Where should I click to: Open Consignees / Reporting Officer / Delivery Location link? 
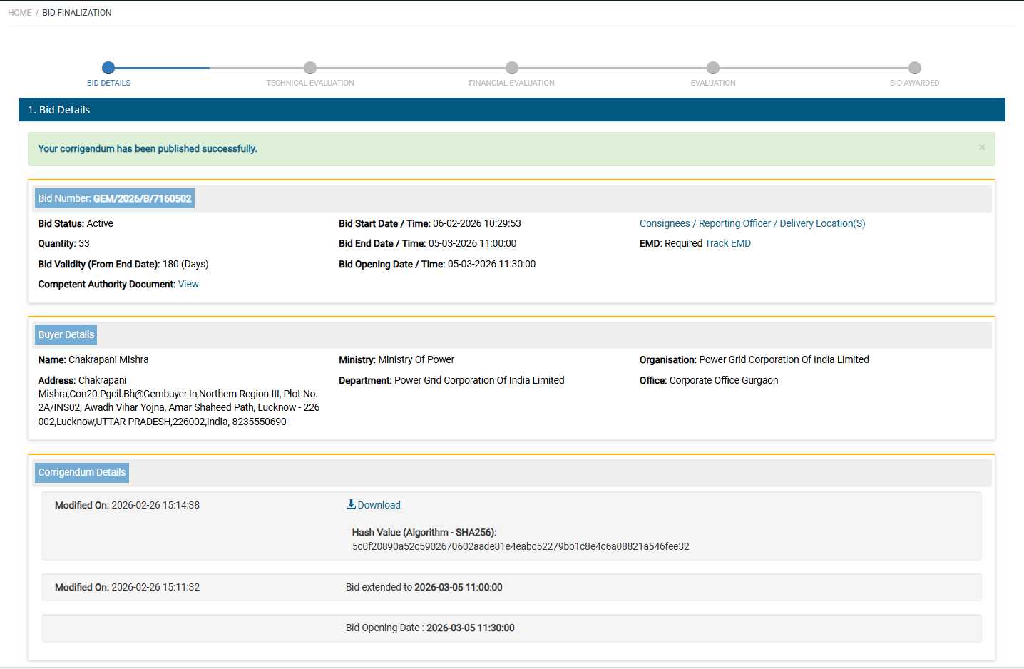coord(752,223)
